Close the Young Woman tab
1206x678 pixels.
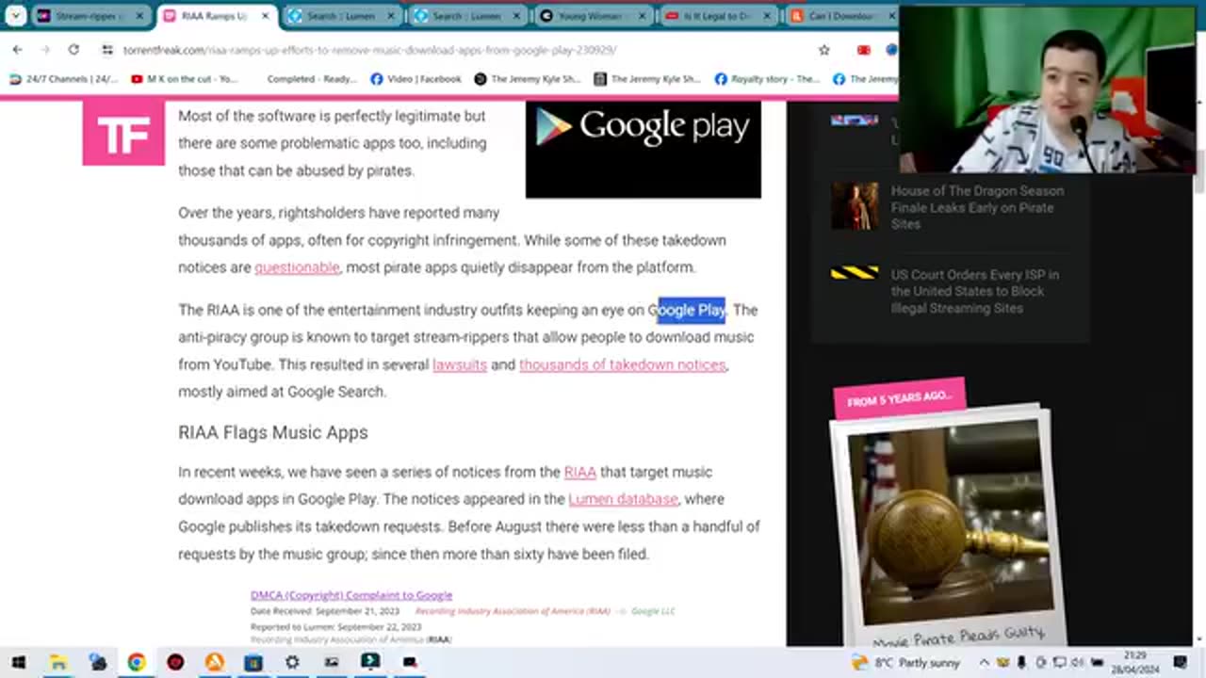(641, 16)
